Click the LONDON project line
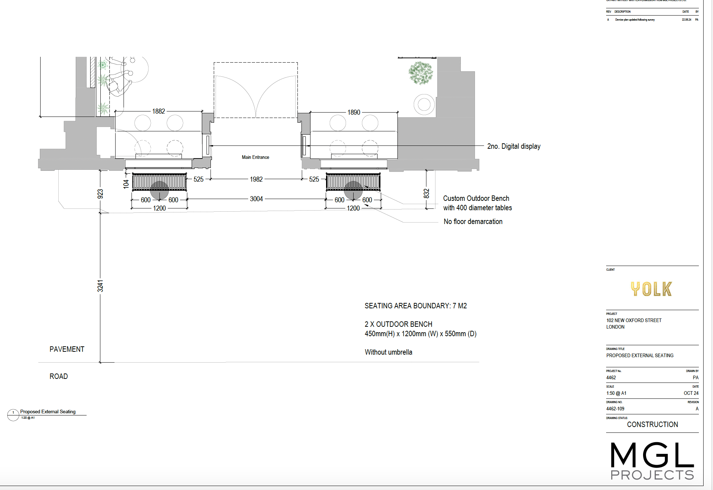The width and height of the screenshot is (713, 490). click(615, 327)
